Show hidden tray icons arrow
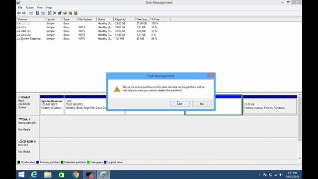Screen dimensions: 318x179 259,175
